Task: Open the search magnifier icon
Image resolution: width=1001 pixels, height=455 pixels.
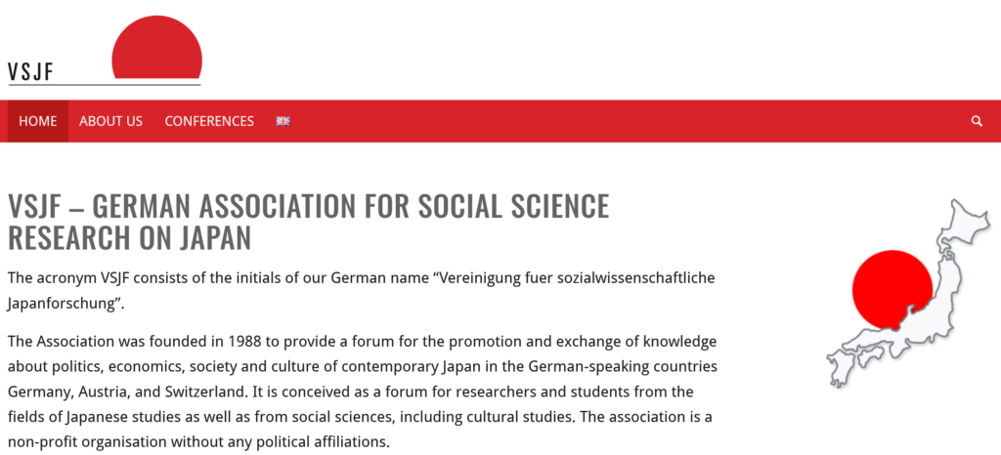Action: (977, 121)
